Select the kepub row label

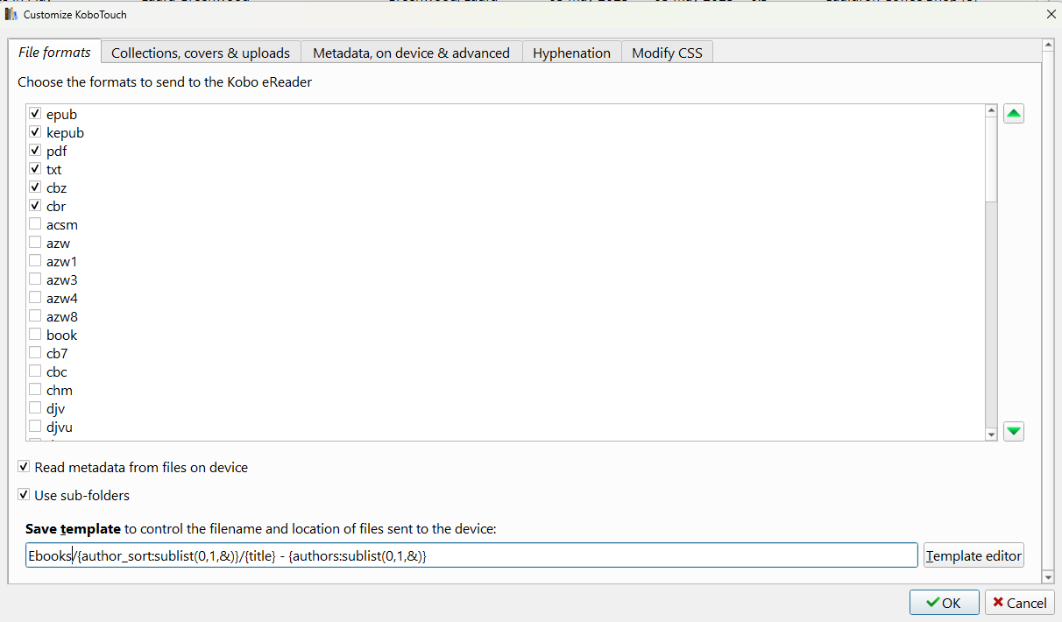pyautogui.click(x=66, y=132)
